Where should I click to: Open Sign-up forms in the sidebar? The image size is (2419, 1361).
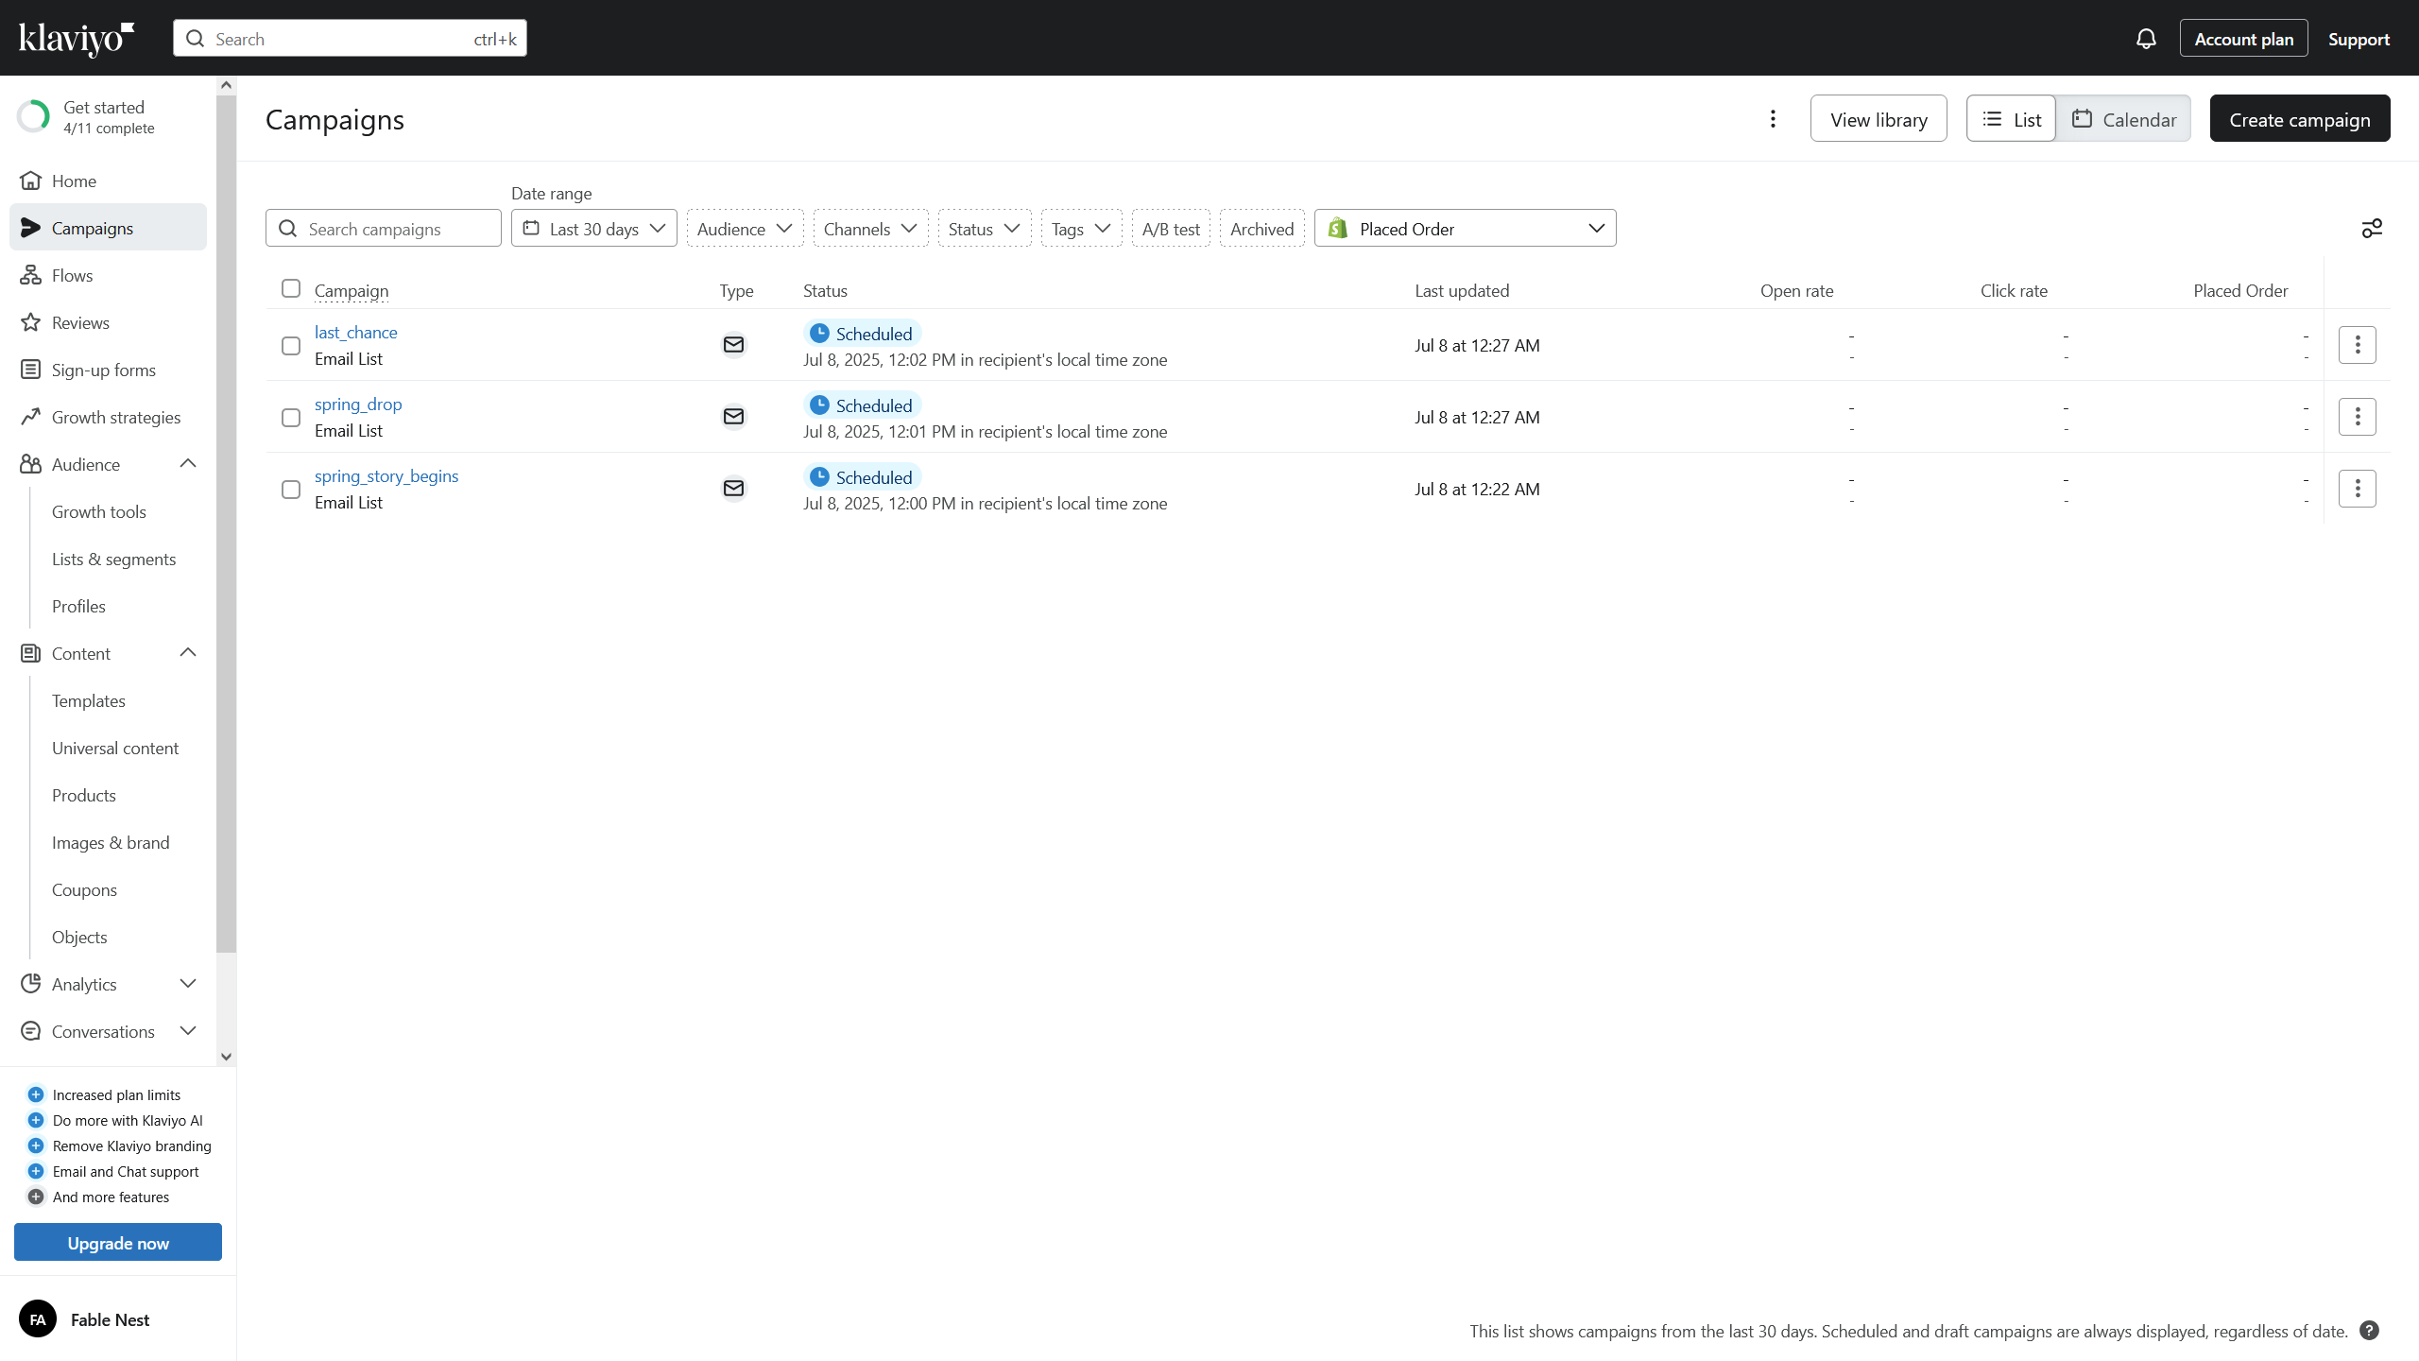coord(108,370)
